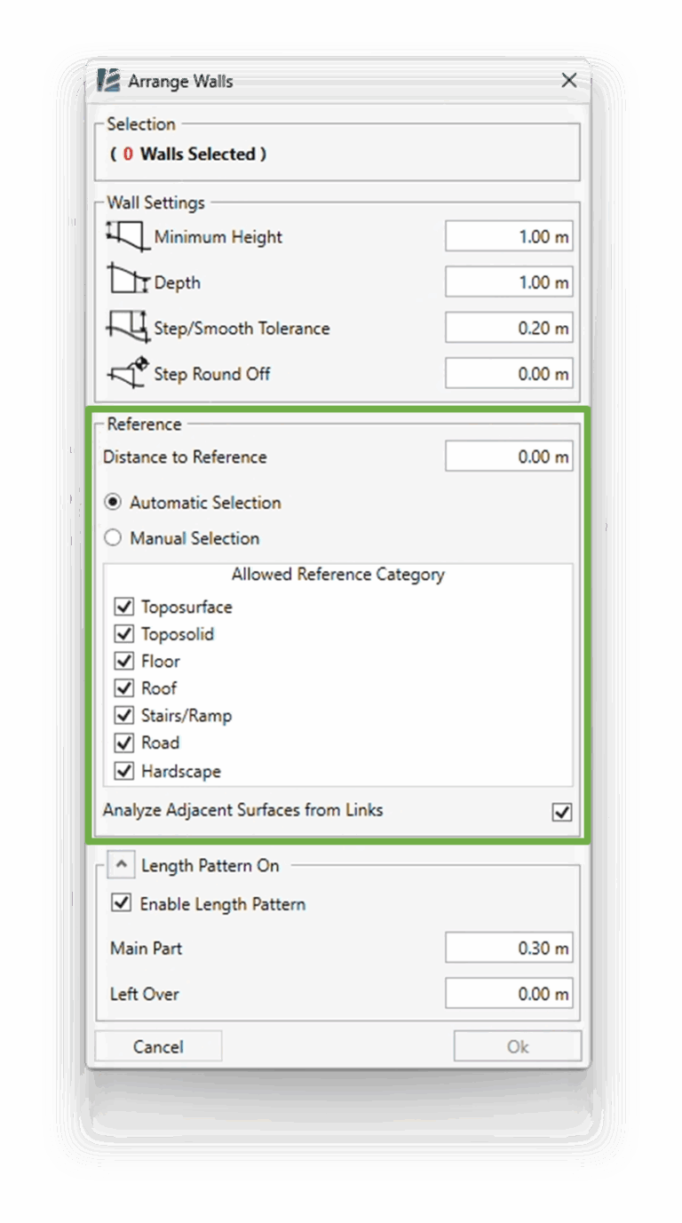Collapse the Length Pattern section
Screen dimensions: 682x1223
click(x=121, y=864)
